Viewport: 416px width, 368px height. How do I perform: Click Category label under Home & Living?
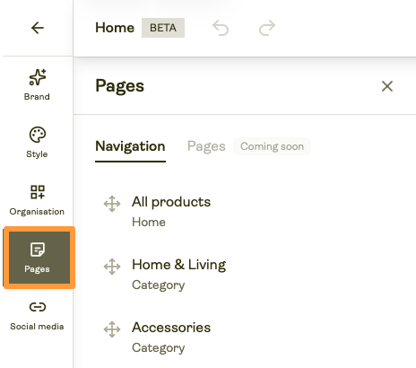click(x=159, y=285)
